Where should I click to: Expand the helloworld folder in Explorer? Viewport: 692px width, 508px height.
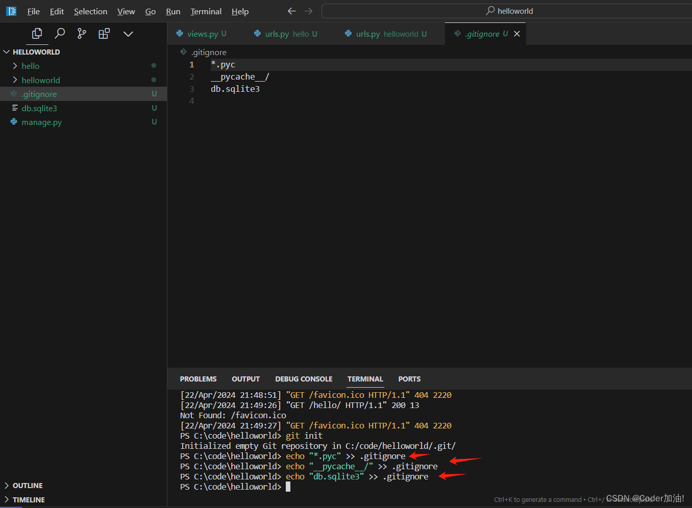coord(14,80)
